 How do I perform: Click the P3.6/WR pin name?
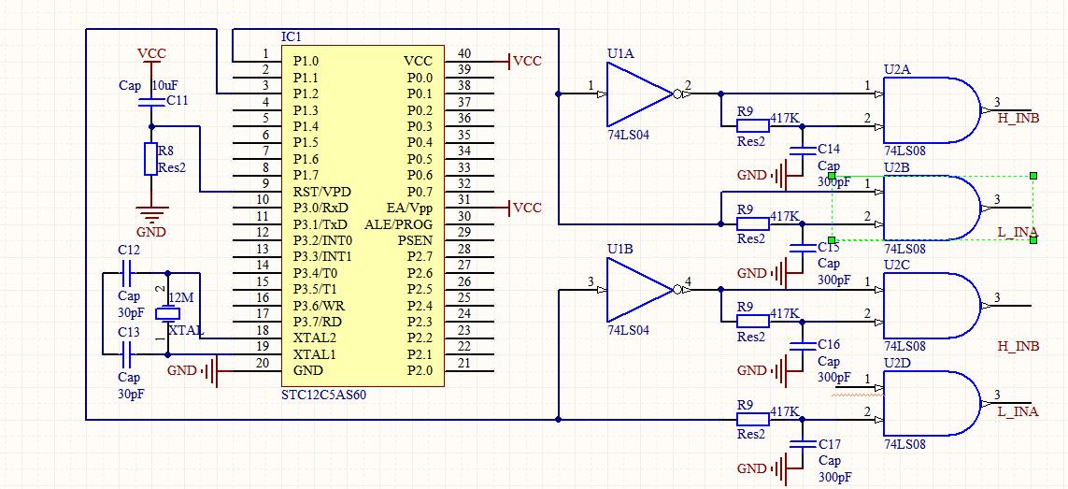(319, 306)
